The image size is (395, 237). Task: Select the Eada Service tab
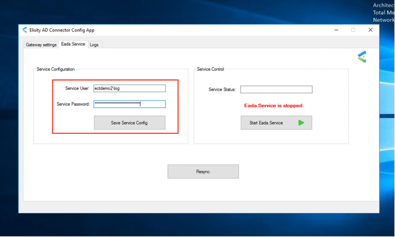tap(73, 44)
